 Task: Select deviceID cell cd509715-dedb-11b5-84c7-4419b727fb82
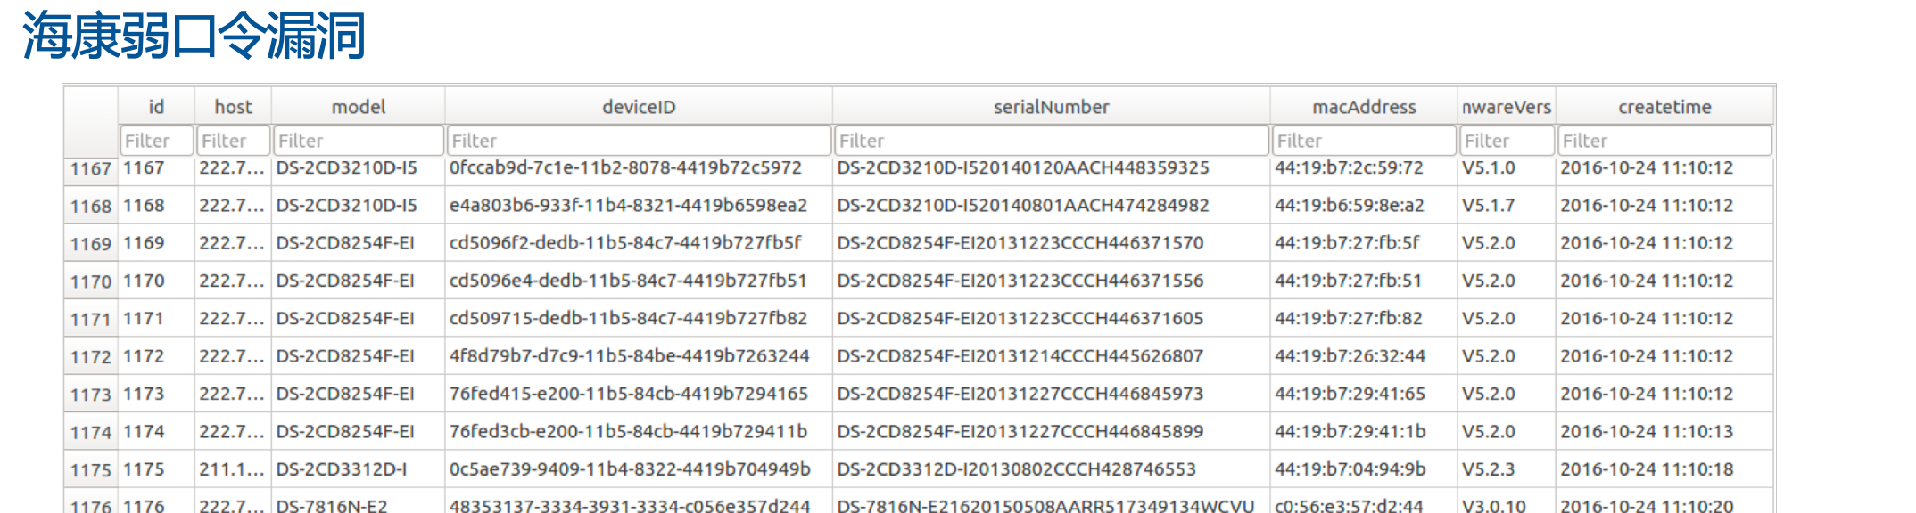tap(639, 318)
